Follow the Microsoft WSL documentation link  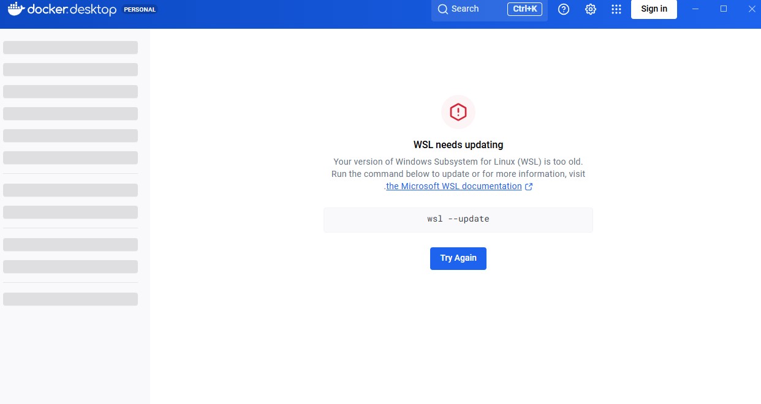click(x=453, y=186)
